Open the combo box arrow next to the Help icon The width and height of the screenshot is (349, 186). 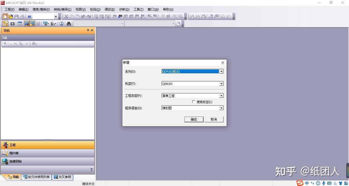coord(56,17)
